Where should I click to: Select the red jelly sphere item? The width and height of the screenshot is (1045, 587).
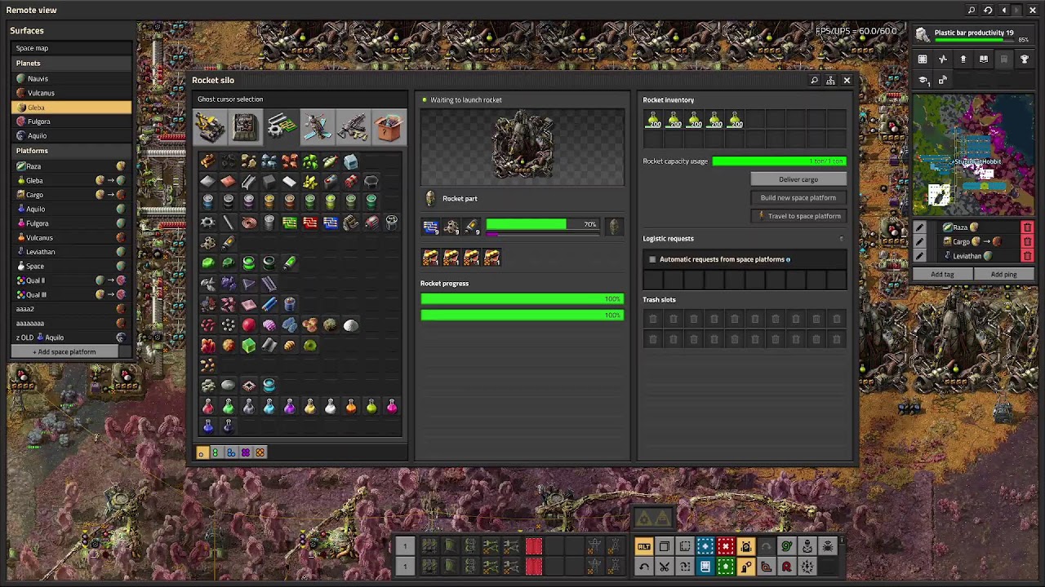click(248, 324)
